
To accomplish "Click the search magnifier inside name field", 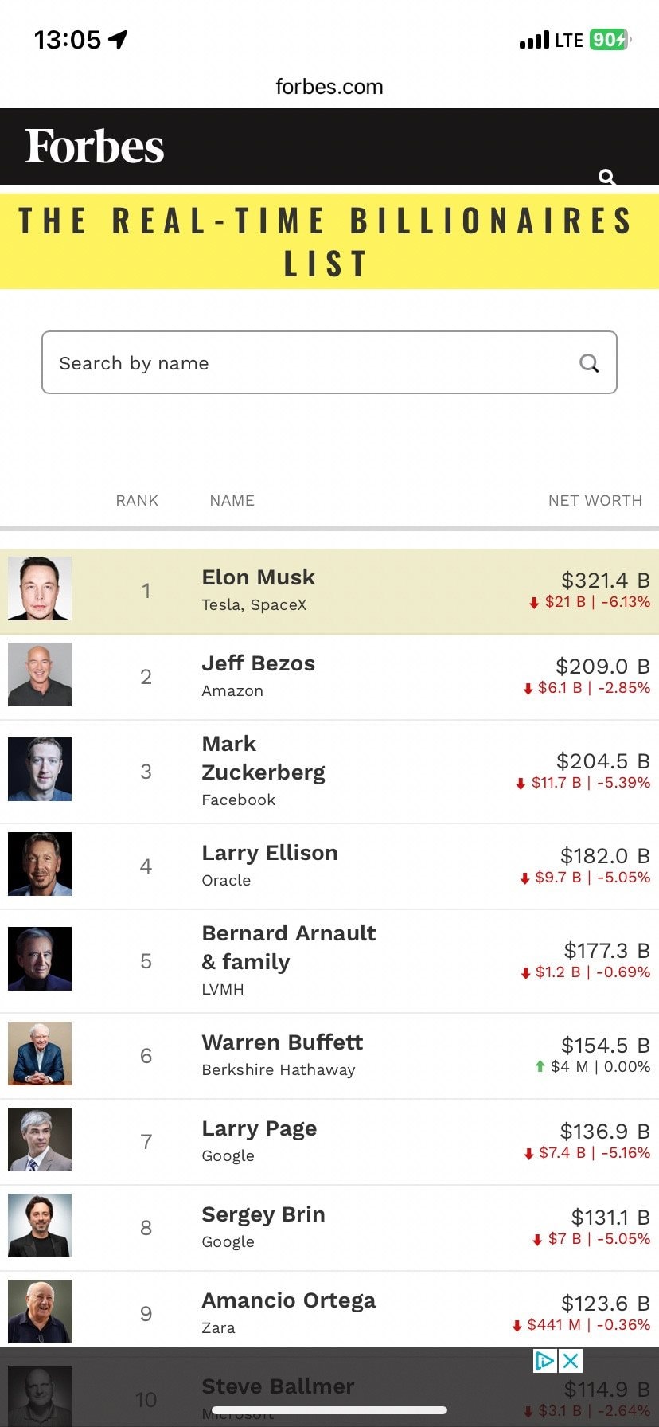I will pyautogui.click(x=589, y=363).
